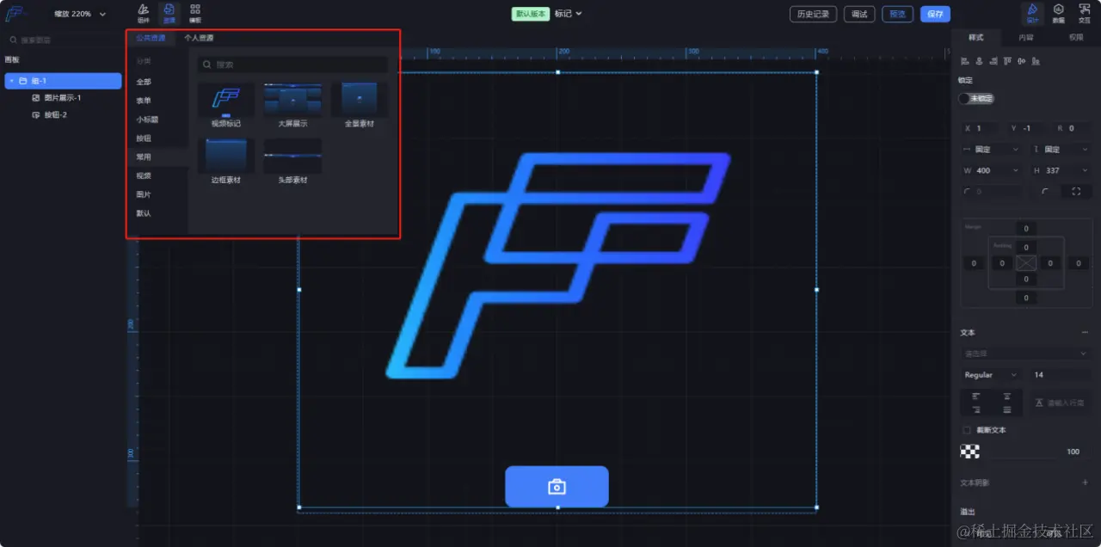Click the 资源 resources toolbar icon
Viewport: 1101px width, 547px height.
coord(169,13)
